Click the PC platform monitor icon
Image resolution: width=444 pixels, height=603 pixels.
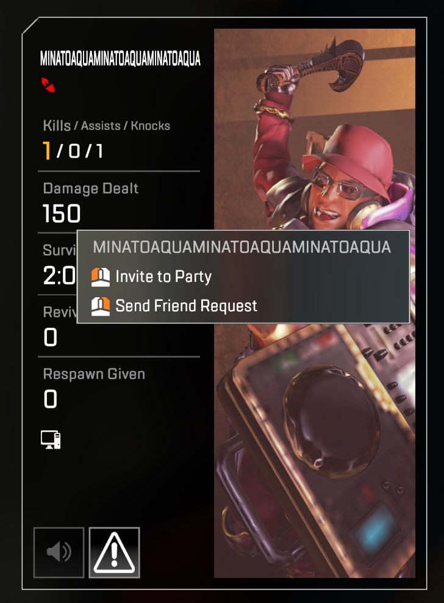point(51,439)
